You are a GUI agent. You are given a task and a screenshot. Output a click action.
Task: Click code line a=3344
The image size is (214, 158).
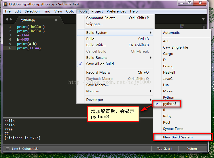click(x=23, y=35)
